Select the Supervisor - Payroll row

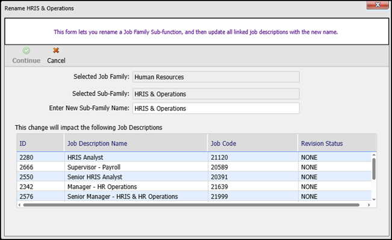coord(194,167)
